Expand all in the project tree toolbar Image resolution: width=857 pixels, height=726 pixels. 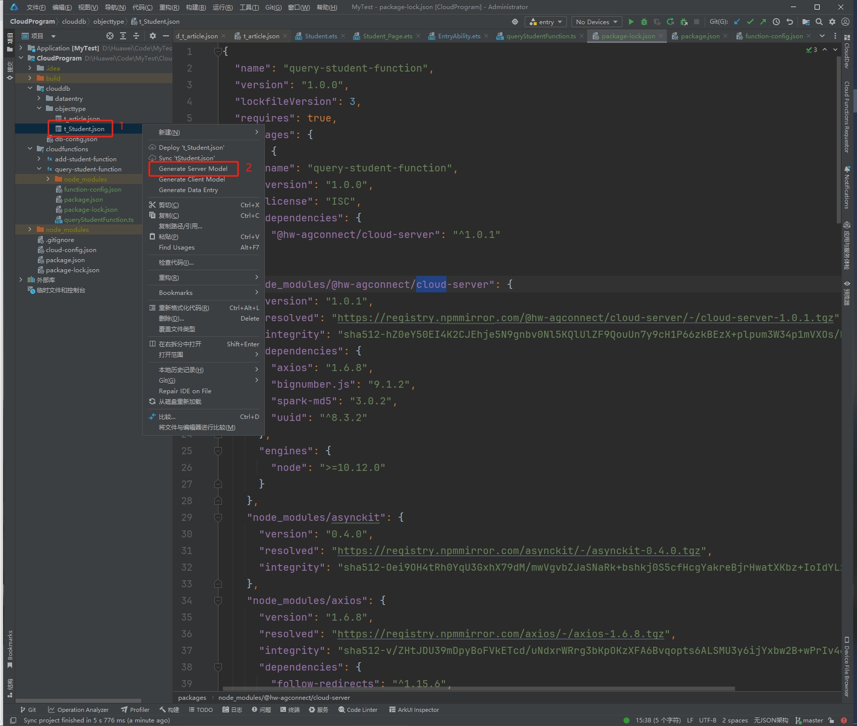pos(123,36)
